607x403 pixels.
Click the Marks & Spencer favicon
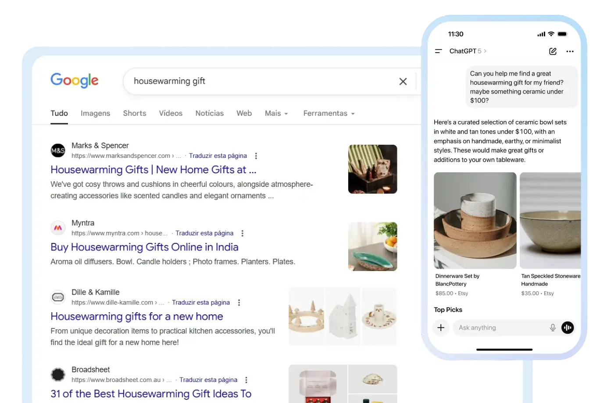(x=57, y=150)
